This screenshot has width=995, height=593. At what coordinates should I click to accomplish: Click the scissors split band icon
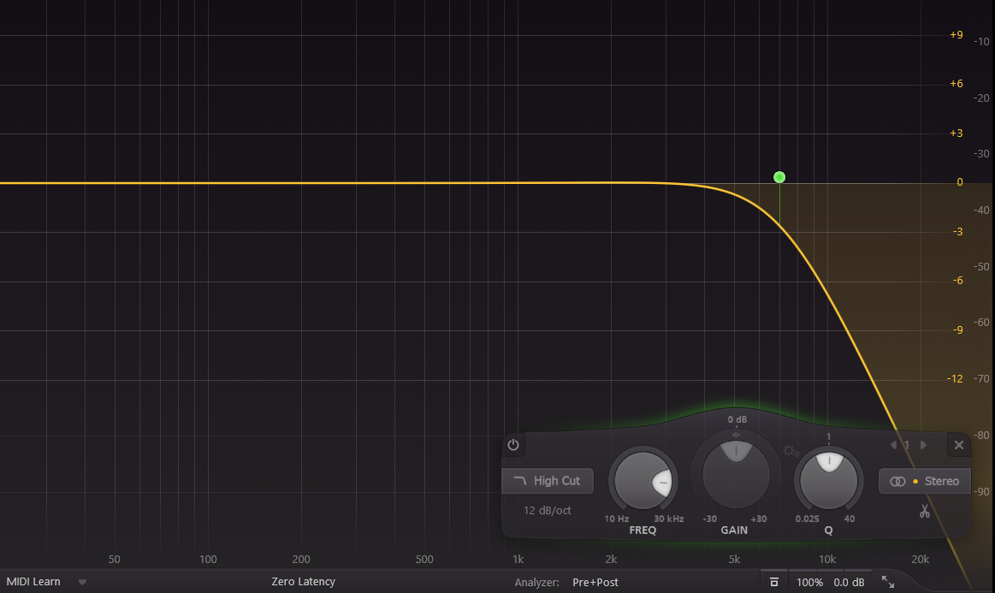coord(924,512)
